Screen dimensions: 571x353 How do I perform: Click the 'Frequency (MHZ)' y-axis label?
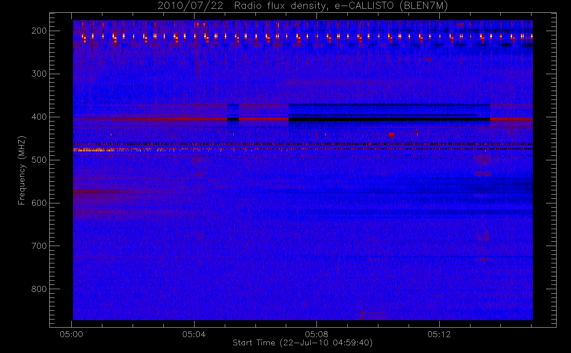pos(22,170)
